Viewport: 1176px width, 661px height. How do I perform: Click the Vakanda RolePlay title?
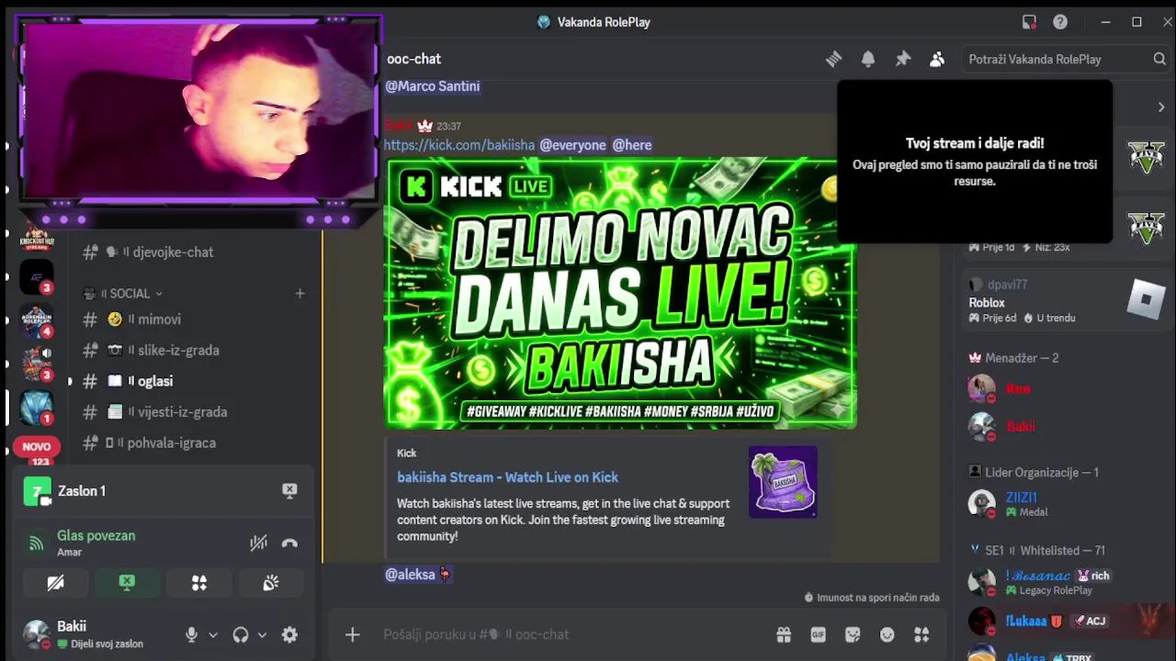click(x=603, y=22)
